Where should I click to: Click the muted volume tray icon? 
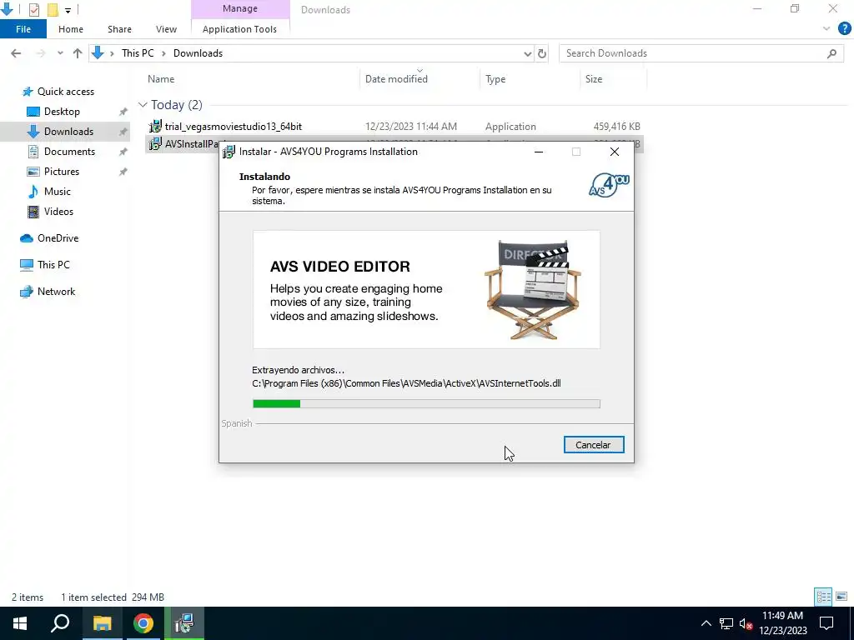click(746, 623)
